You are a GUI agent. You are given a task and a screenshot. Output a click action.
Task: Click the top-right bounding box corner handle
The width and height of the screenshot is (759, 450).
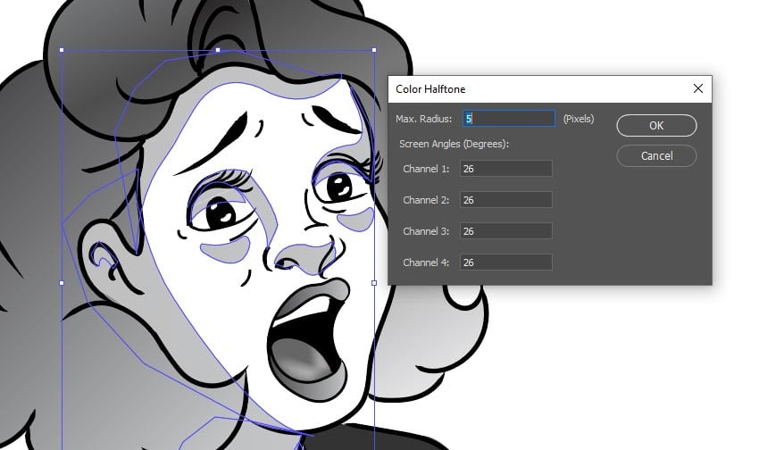click(374, 50)
